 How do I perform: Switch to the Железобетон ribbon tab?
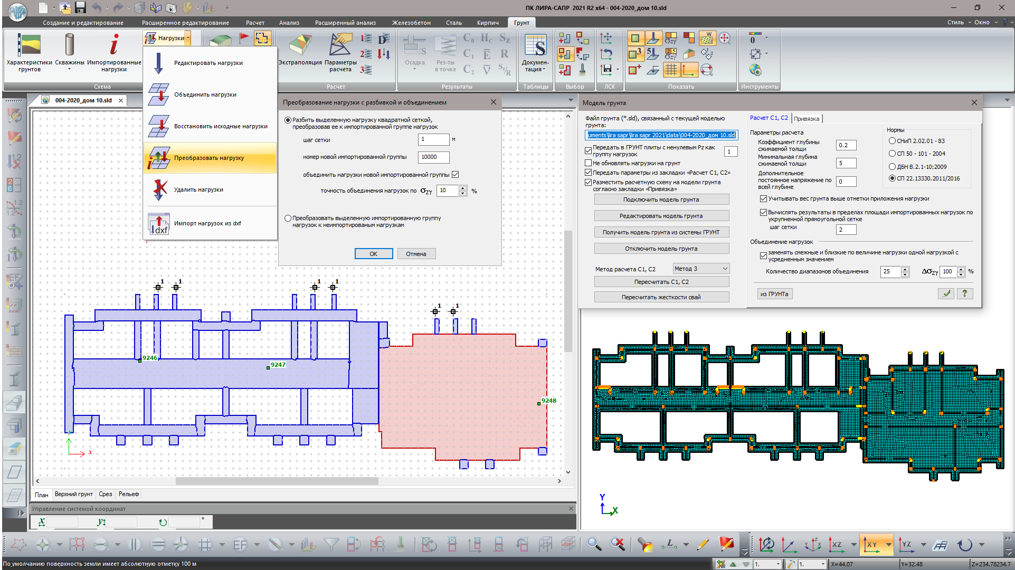point(411,23)
